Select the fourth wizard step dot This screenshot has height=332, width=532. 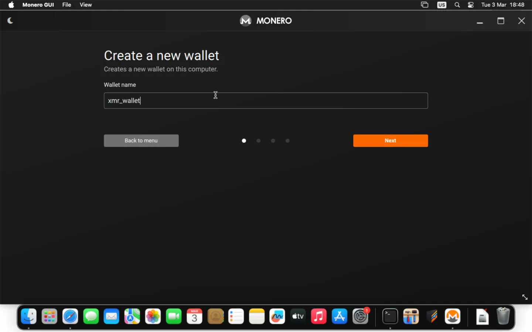tap(288, 141)
